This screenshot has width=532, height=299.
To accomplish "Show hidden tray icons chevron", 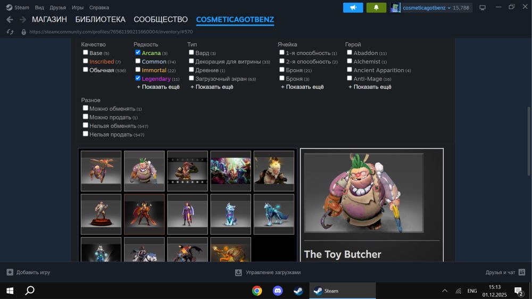I will [444, 291].
